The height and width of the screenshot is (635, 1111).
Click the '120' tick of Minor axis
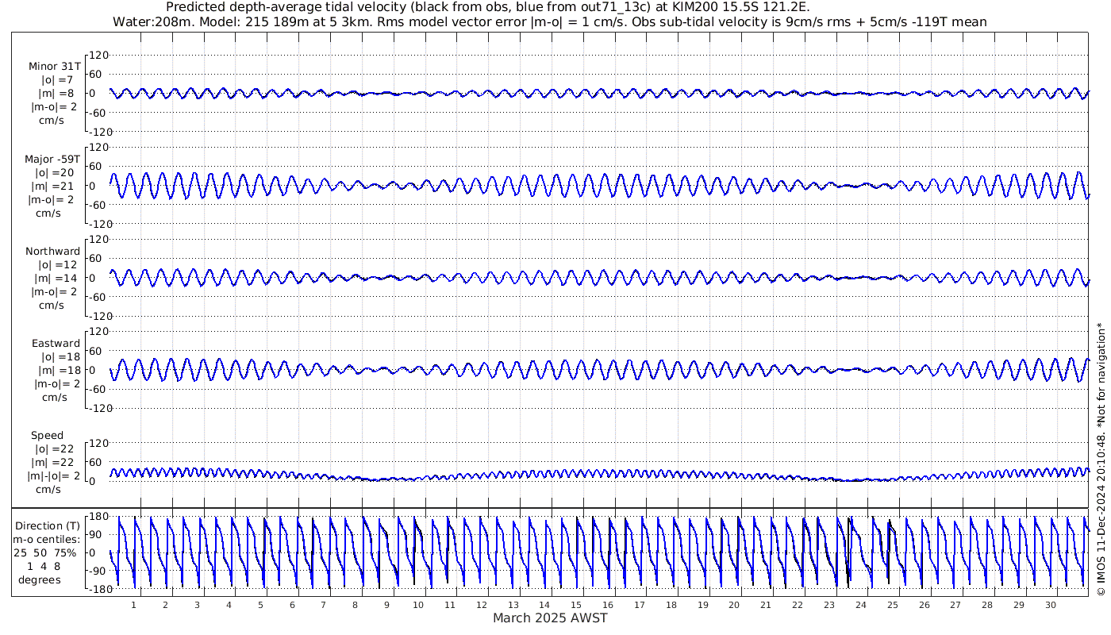[98, 56]
